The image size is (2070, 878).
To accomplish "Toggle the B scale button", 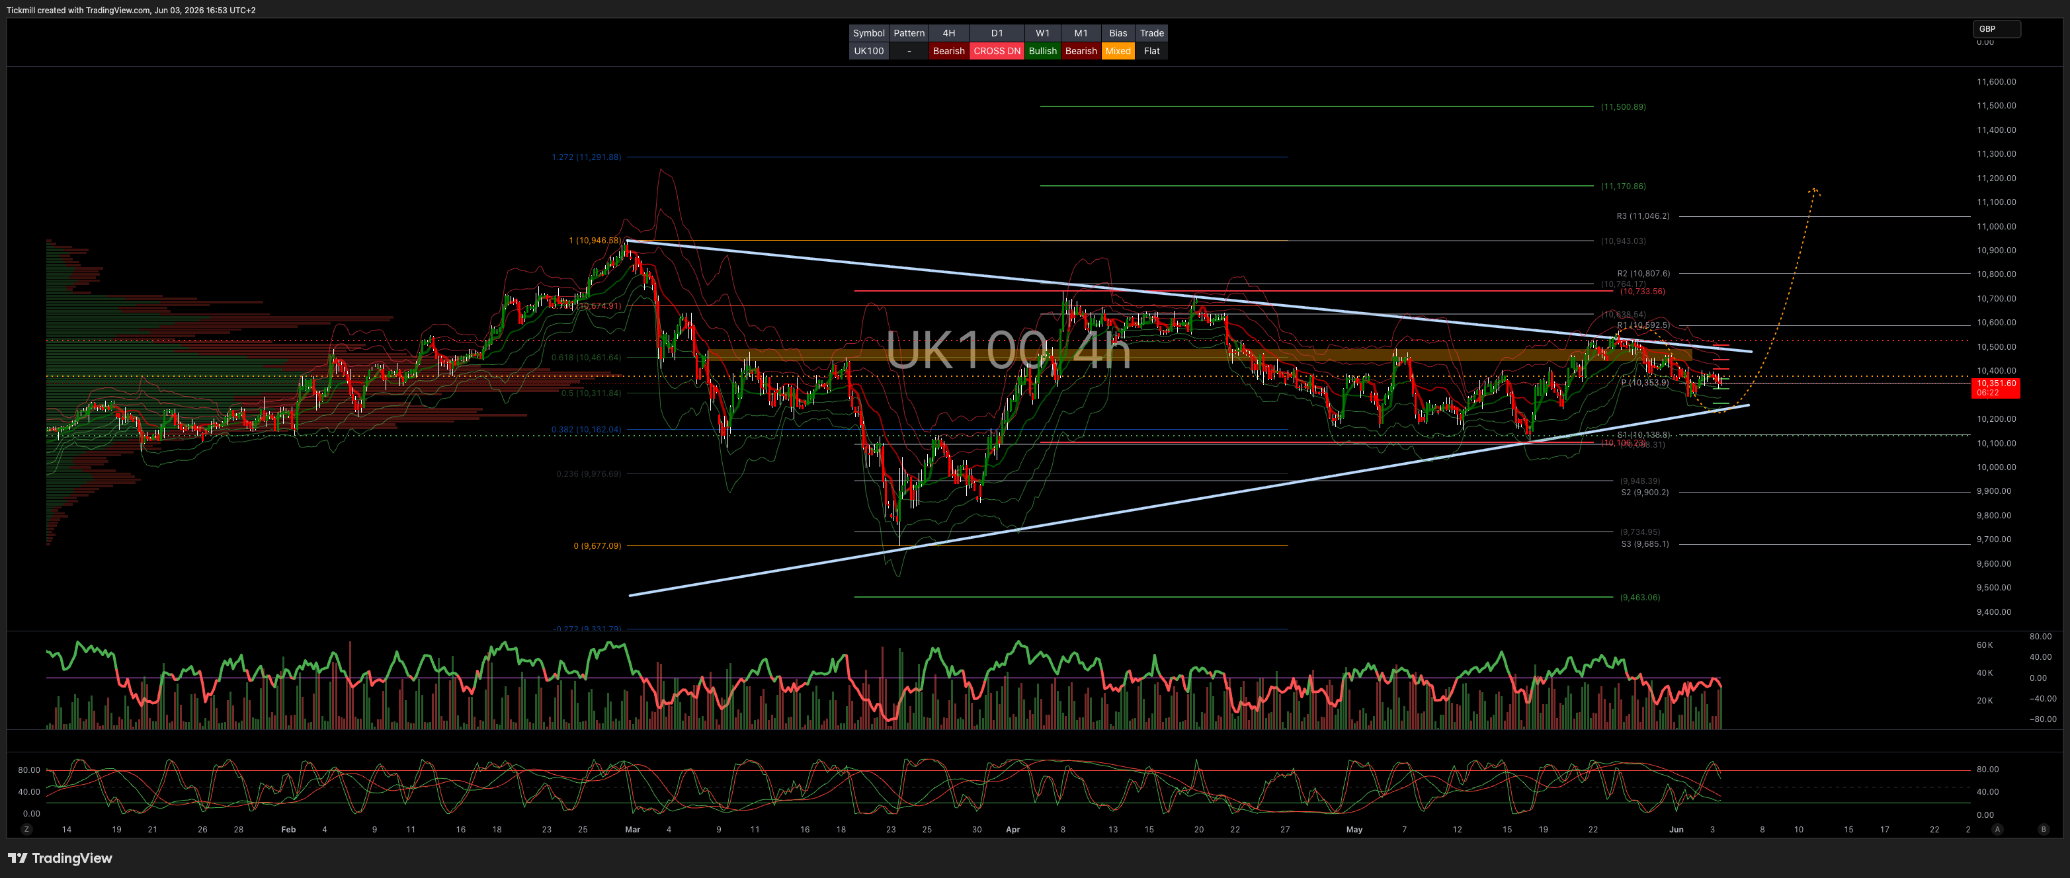I will (2044, 829).
